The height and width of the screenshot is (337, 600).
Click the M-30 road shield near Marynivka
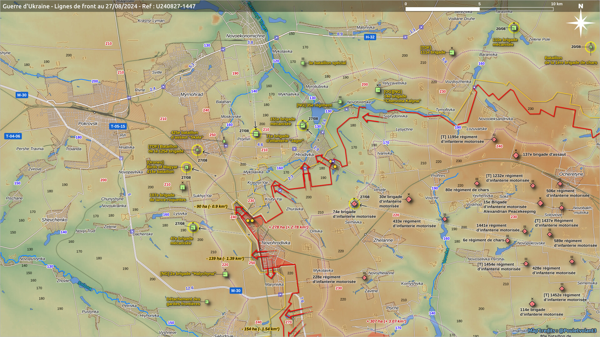pos(236,291)
